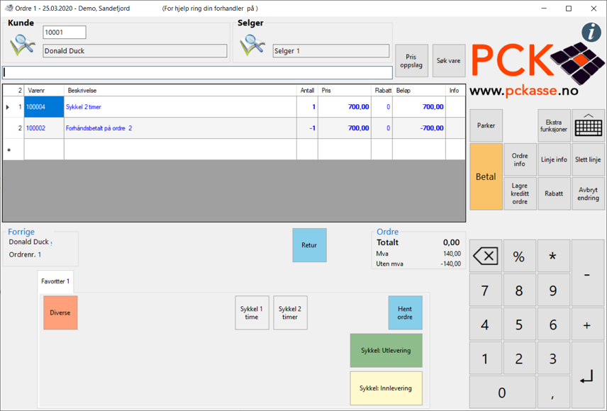
Task: Click the blue Retur button
Action: 309,245
